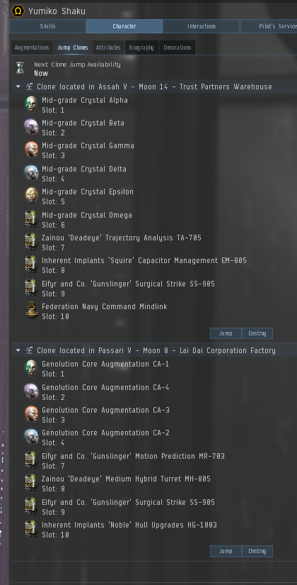Open the Augmentations sub-tab
Viewport: 297px width, 585px height.
[x=32, y=48]
